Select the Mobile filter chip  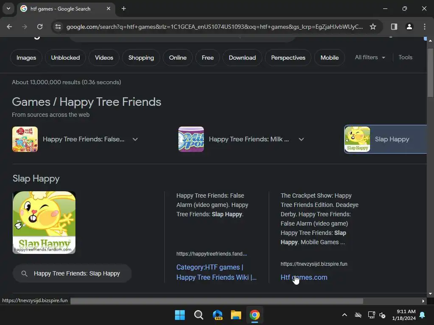pyautogui.click(x=329, y=58)
